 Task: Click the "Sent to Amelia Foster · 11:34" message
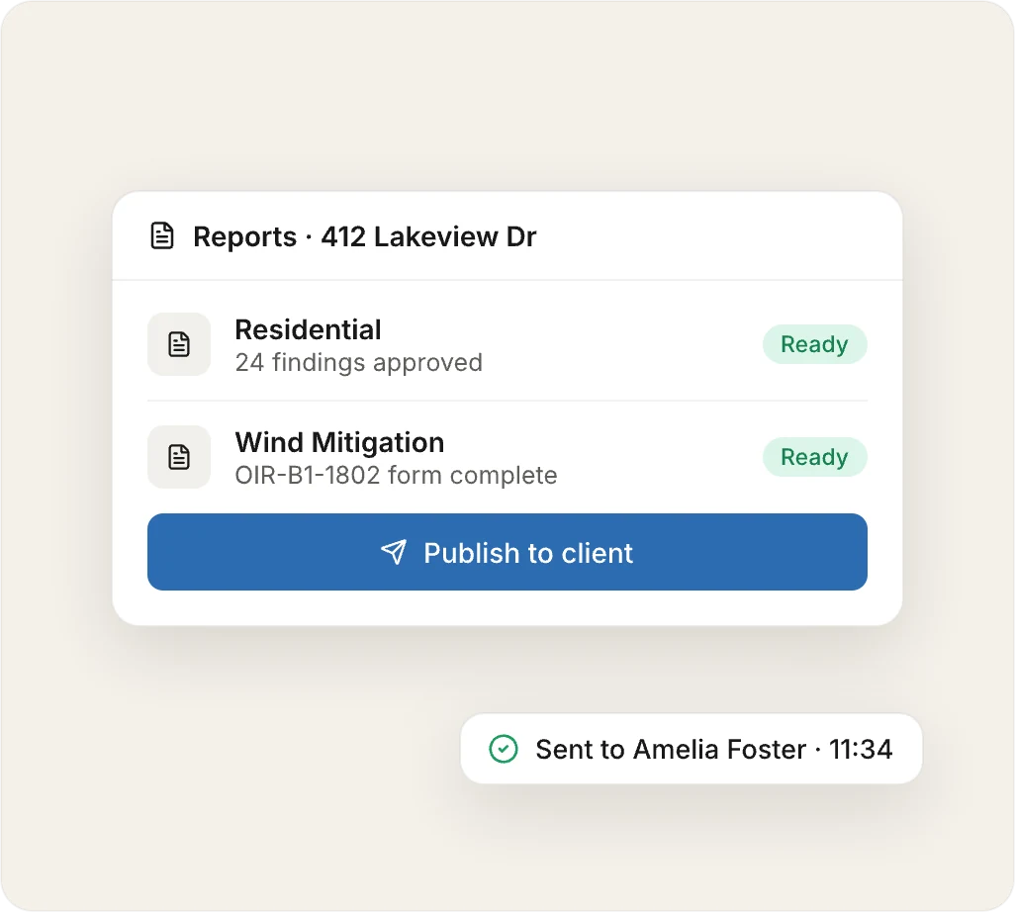pos(714,750)
